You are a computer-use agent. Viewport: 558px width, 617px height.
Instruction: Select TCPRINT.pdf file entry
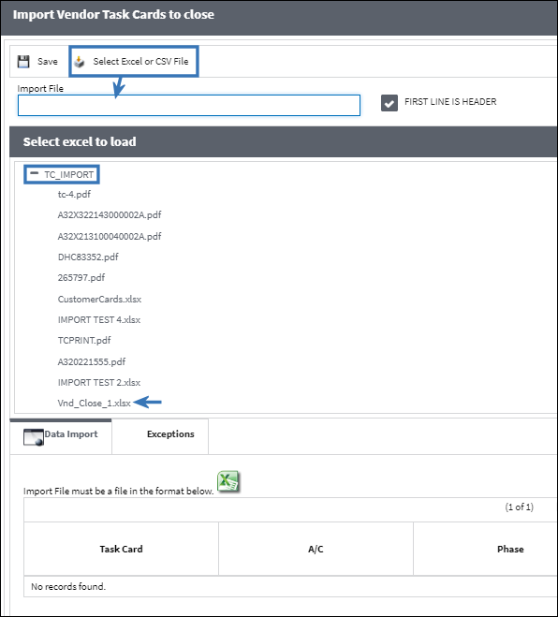click(84, 340)
